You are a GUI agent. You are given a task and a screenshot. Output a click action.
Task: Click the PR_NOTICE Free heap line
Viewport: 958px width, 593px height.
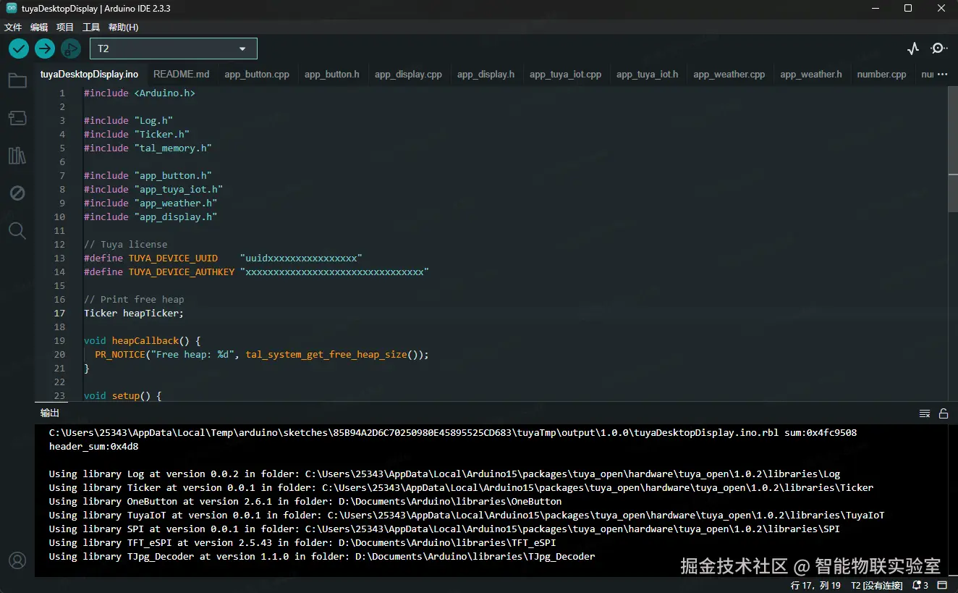262,354
